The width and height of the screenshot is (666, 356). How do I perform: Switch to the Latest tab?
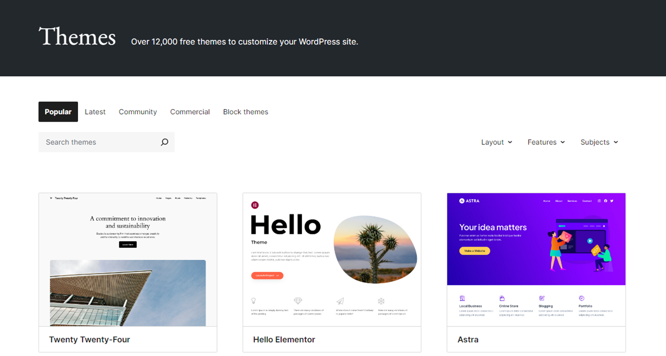pos(95,112)
